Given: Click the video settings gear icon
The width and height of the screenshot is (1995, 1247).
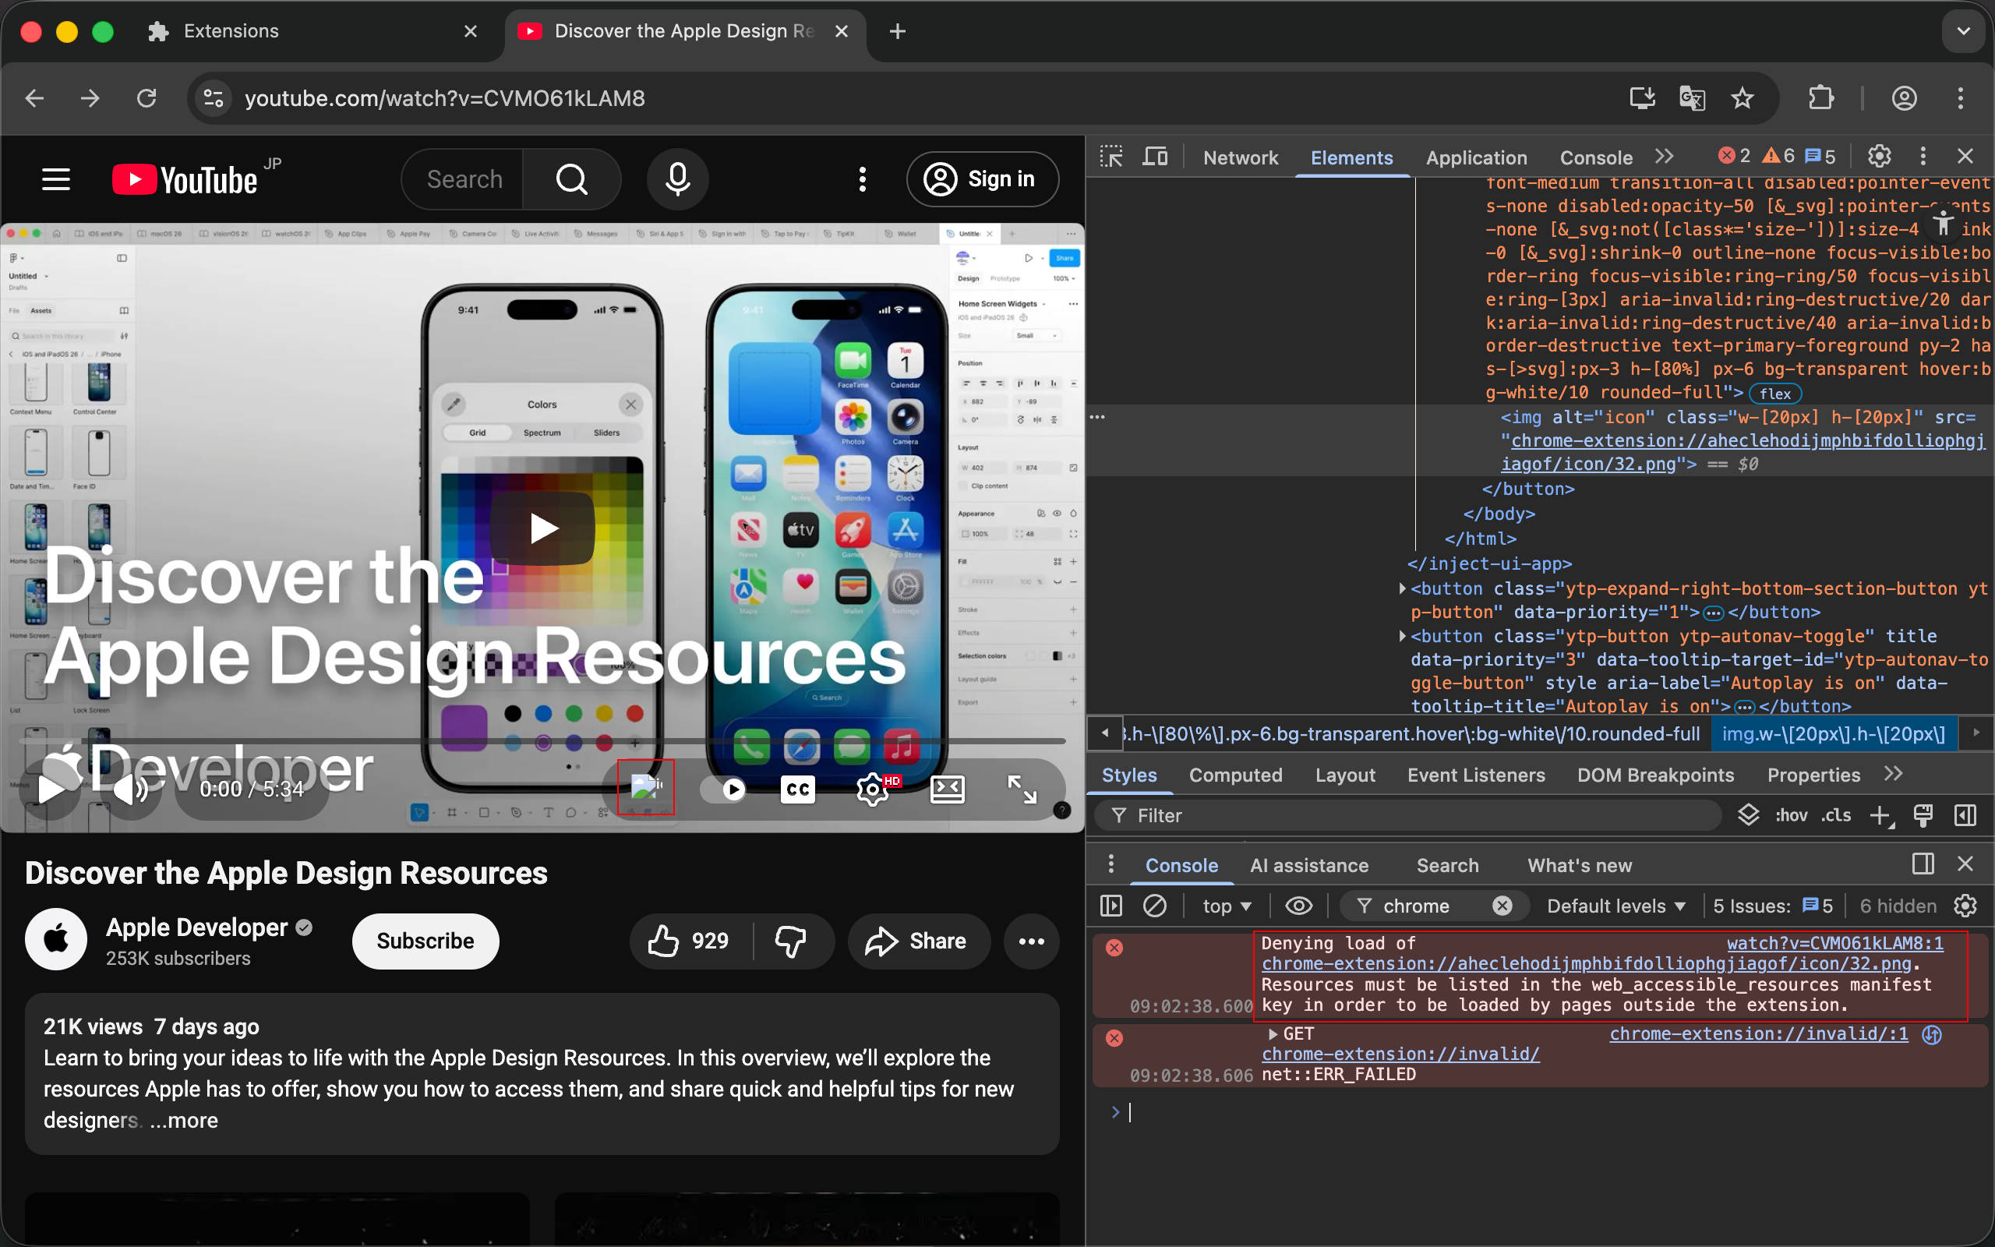Looking at the screenshot, I should pos(871,790).
